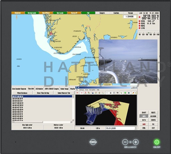Toggle the Simulator mode indicator
Viewport: 171px width, 154px height.
(x=18, y=13)
